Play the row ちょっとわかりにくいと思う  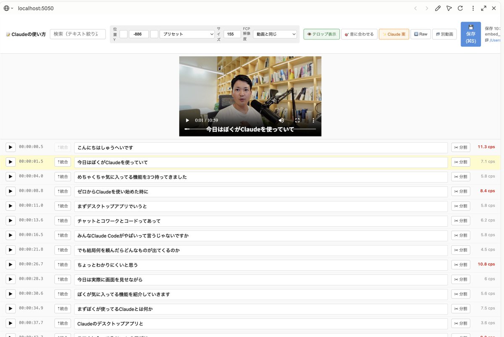tap(10, 265)
